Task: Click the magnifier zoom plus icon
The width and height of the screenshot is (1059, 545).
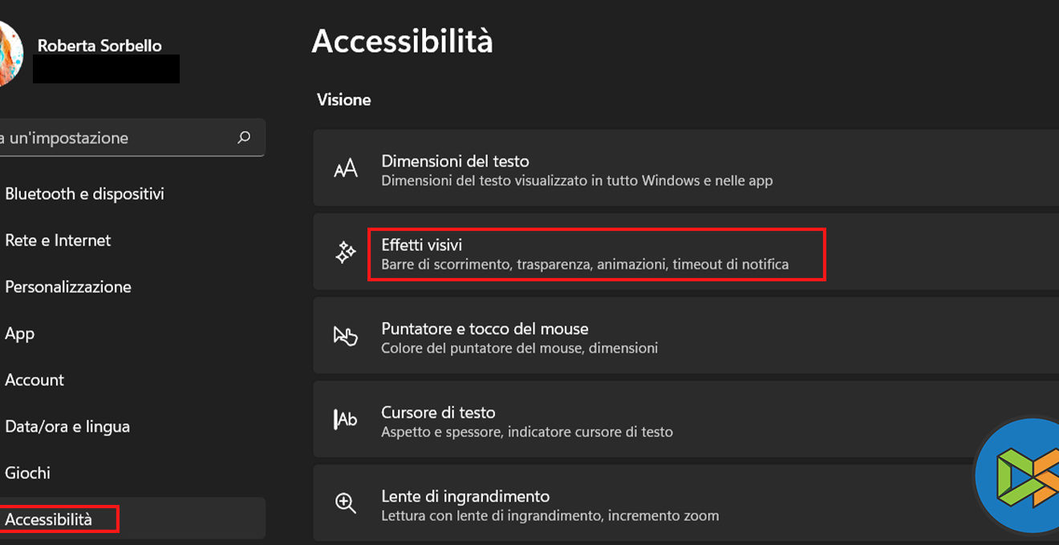Action: [x=346, y=503]
